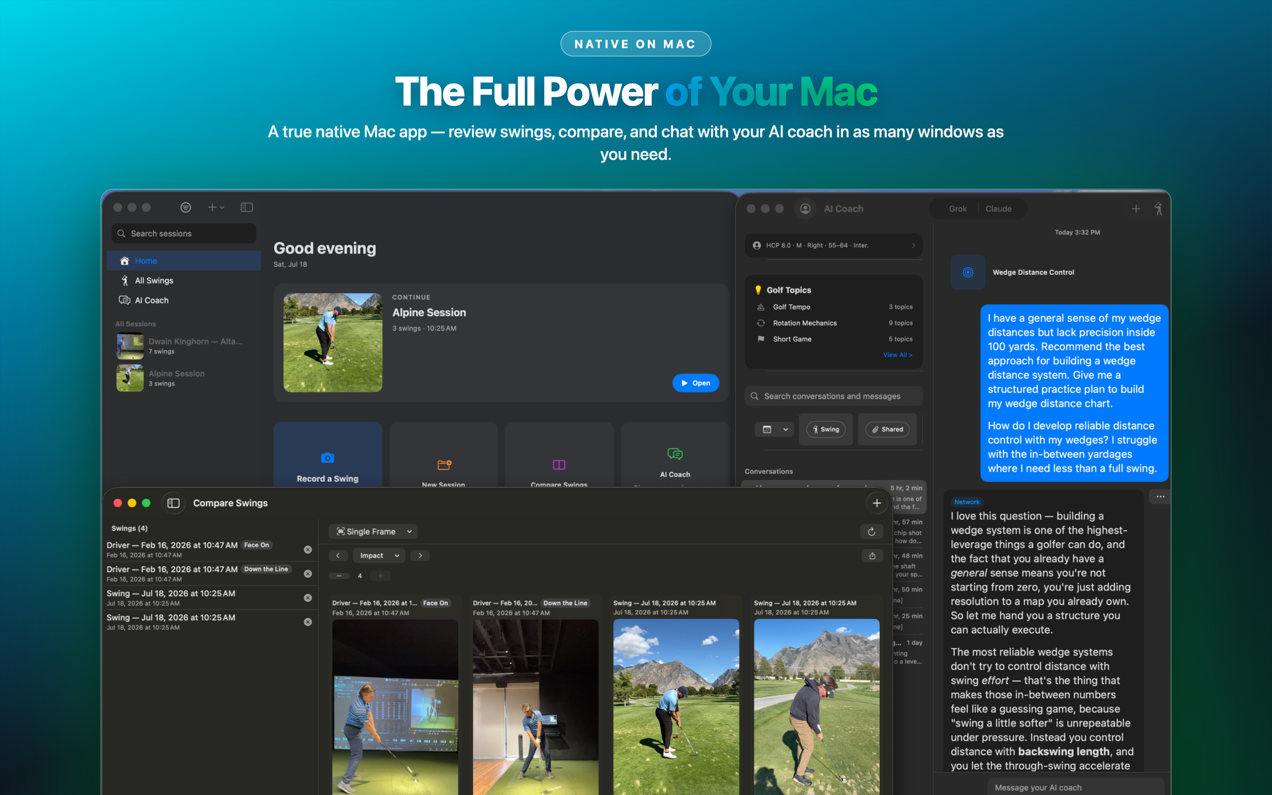The height and width of the screenshot is (795, 1272).
Task: Click the Alpine Session golf thumbnail
Action: [x=333, y=342]
